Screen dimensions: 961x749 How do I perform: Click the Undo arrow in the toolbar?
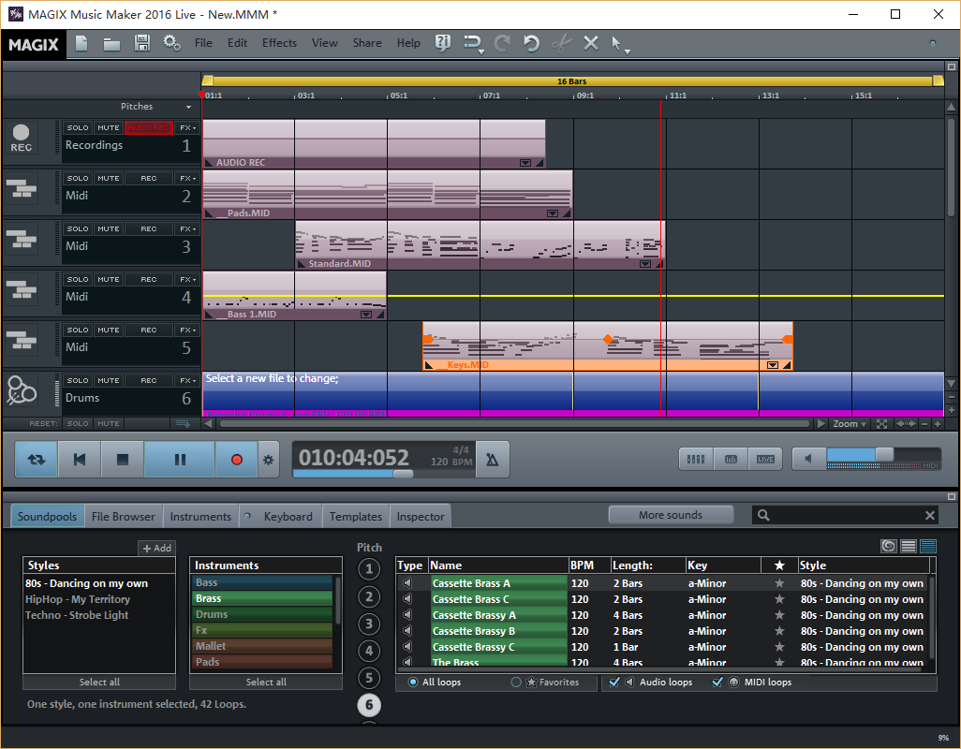click(531, 43)
